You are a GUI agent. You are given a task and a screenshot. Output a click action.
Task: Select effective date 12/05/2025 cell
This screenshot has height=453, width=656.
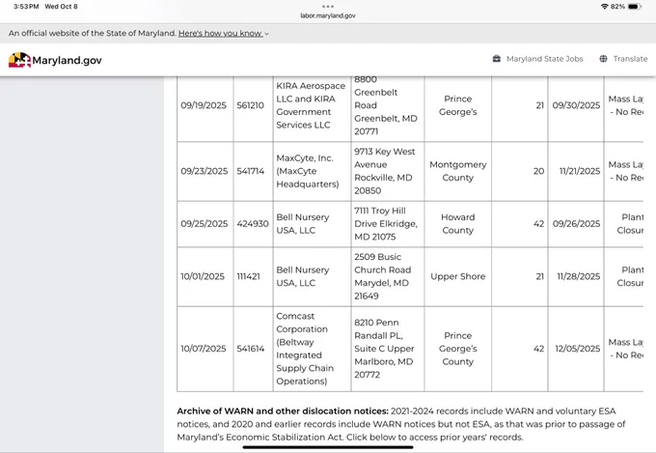coord(576,349)
